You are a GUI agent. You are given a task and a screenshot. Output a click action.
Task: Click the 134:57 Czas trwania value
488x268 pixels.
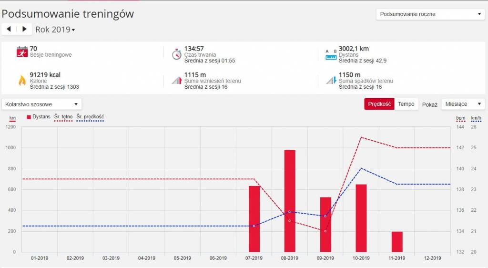[x=194, y=49]
